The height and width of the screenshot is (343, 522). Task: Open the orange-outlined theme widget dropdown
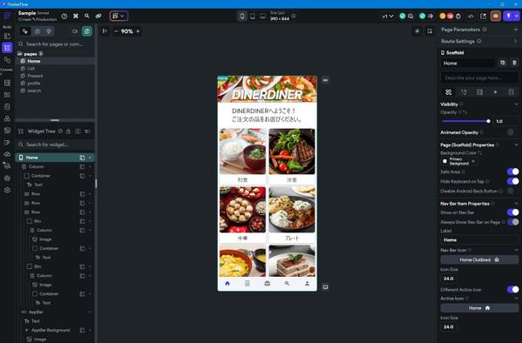point(119,16)
